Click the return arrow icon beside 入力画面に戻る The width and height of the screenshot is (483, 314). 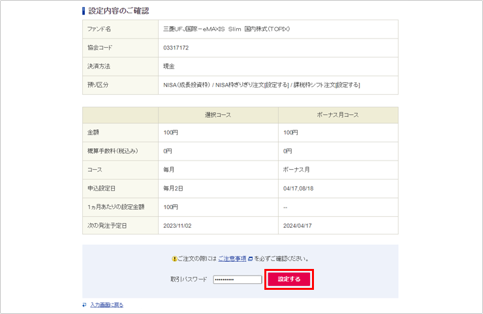[85, 305]
